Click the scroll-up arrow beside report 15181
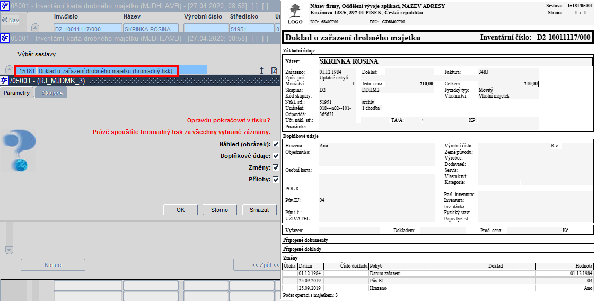This screenshot has height=301, width=597. click(x=9, y=69)
